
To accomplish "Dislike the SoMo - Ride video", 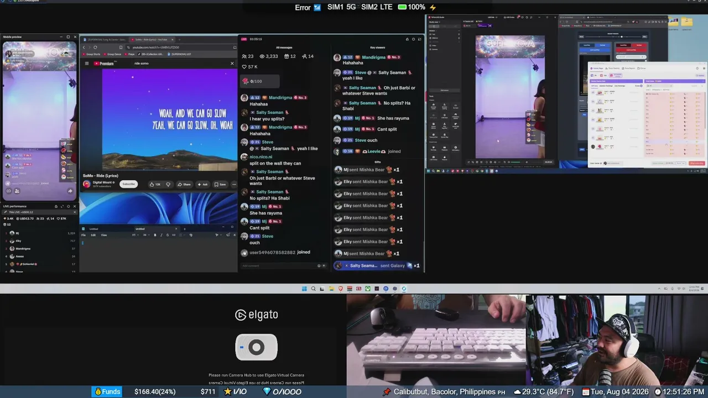I will click(168, 184).
